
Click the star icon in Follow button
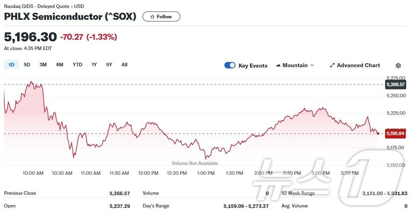tap(152, 17)
